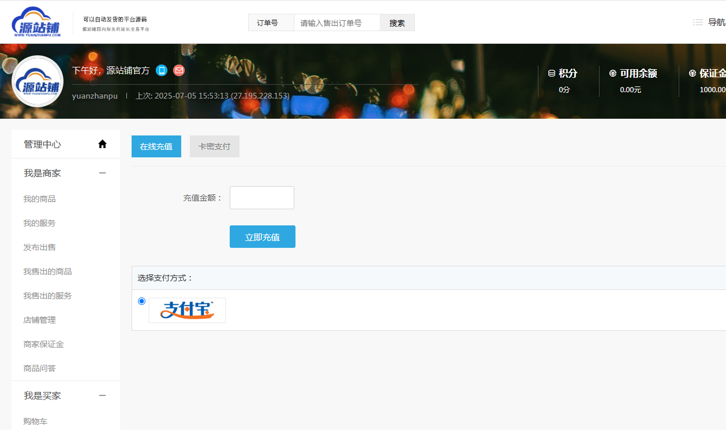Collapse the 我是商家 section
This screenshot has width=726, height=430.
click(103, 173)
